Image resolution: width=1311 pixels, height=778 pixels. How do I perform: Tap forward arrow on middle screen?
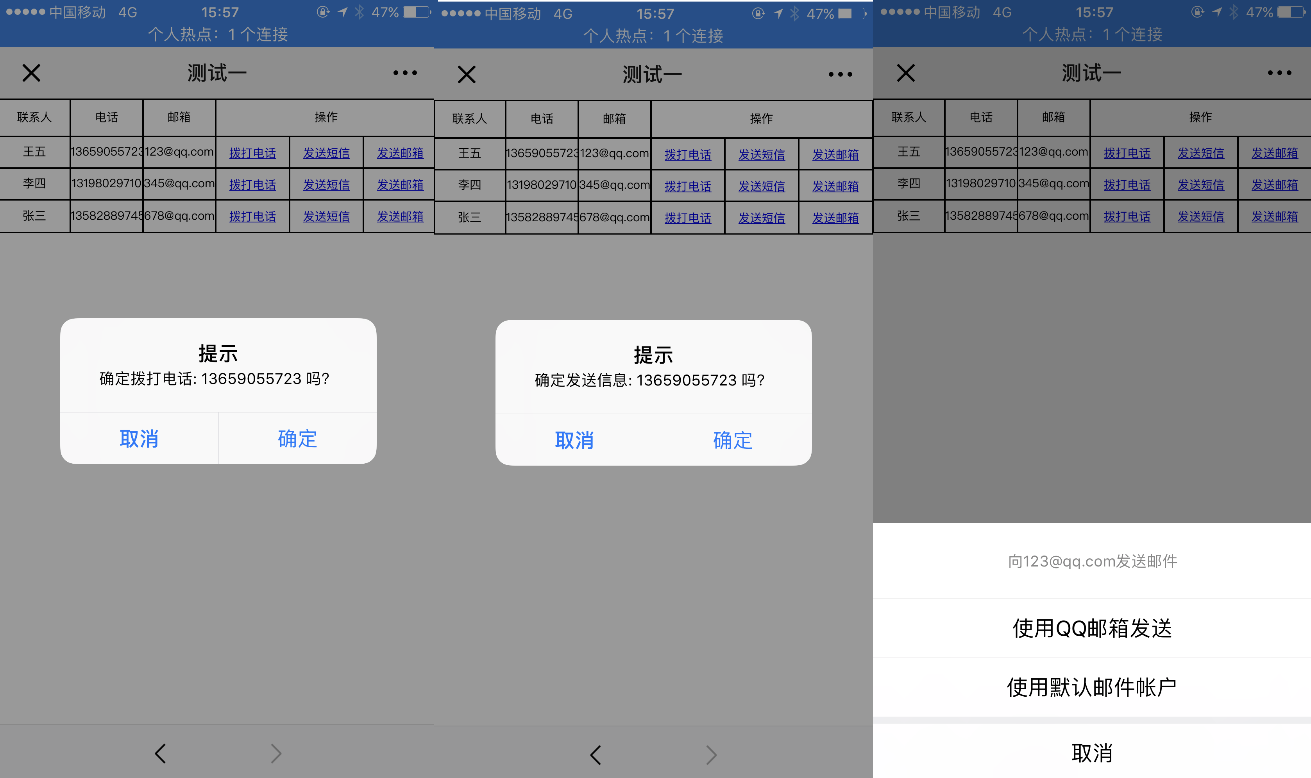(x=711, y=755)
